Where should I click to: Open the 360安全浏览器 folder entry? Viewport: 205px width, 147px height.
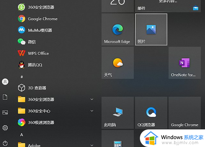[55, 99]
